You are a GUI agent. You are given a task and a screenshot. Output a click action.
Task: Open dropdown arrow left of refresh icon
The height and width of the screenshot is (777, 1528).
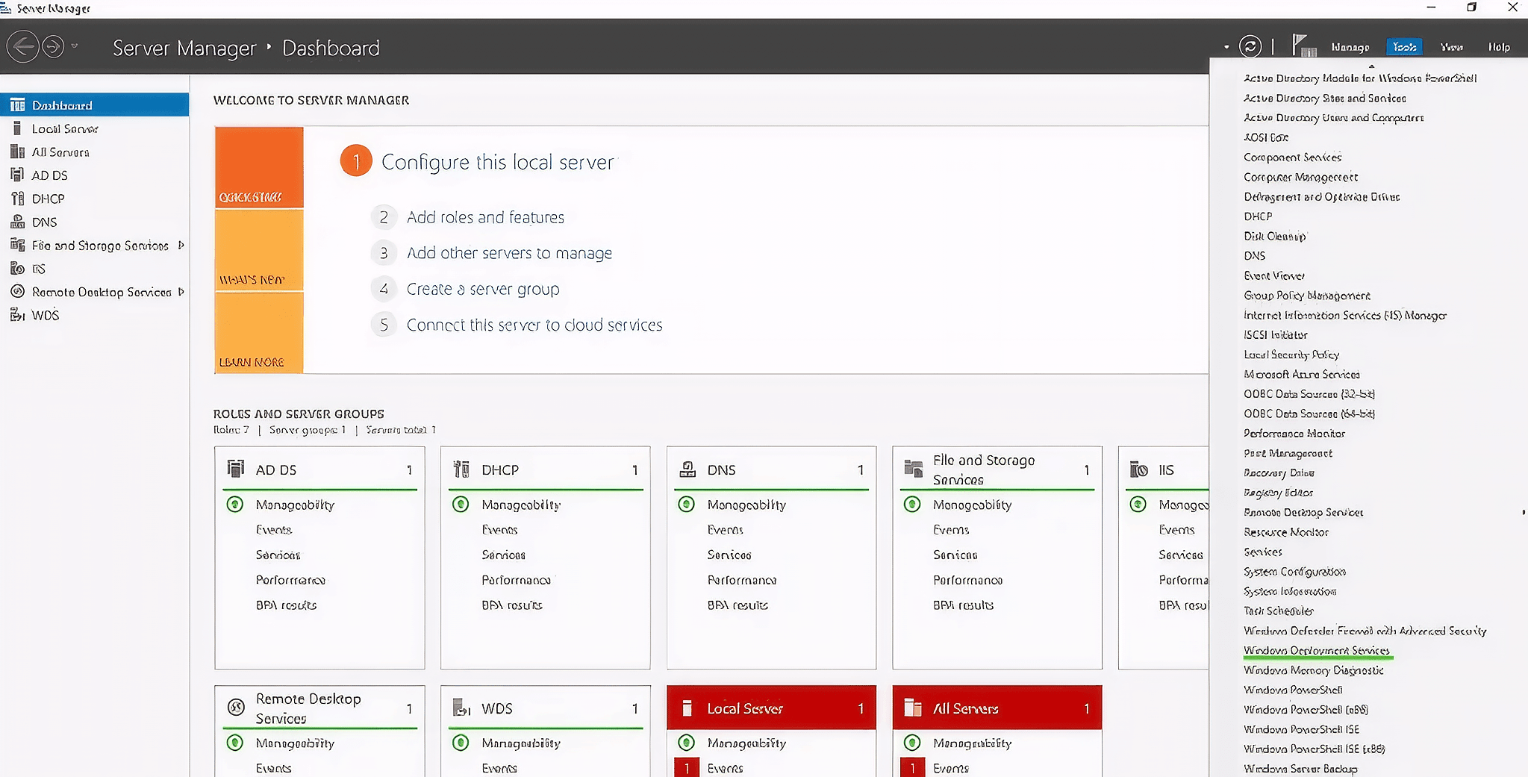1226,47
